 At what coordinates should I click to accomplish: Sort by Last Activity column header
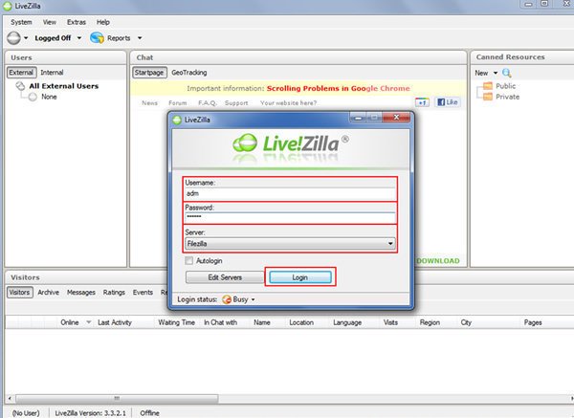(x=115, y=322)
